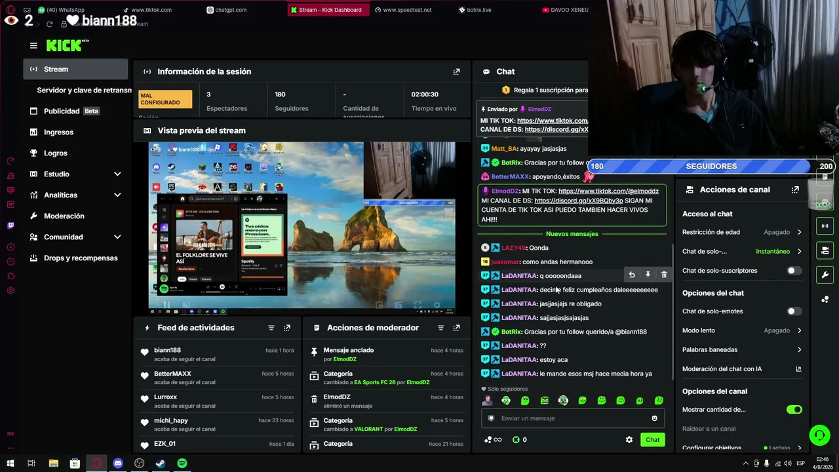
Task: Click biann188 in Feed de actividades
Action: click(167, 350)
